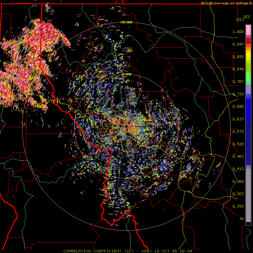Click the 18 OCT 25 20:49 timestamp
The image size is (253, 253).
[x=173, y=251]
